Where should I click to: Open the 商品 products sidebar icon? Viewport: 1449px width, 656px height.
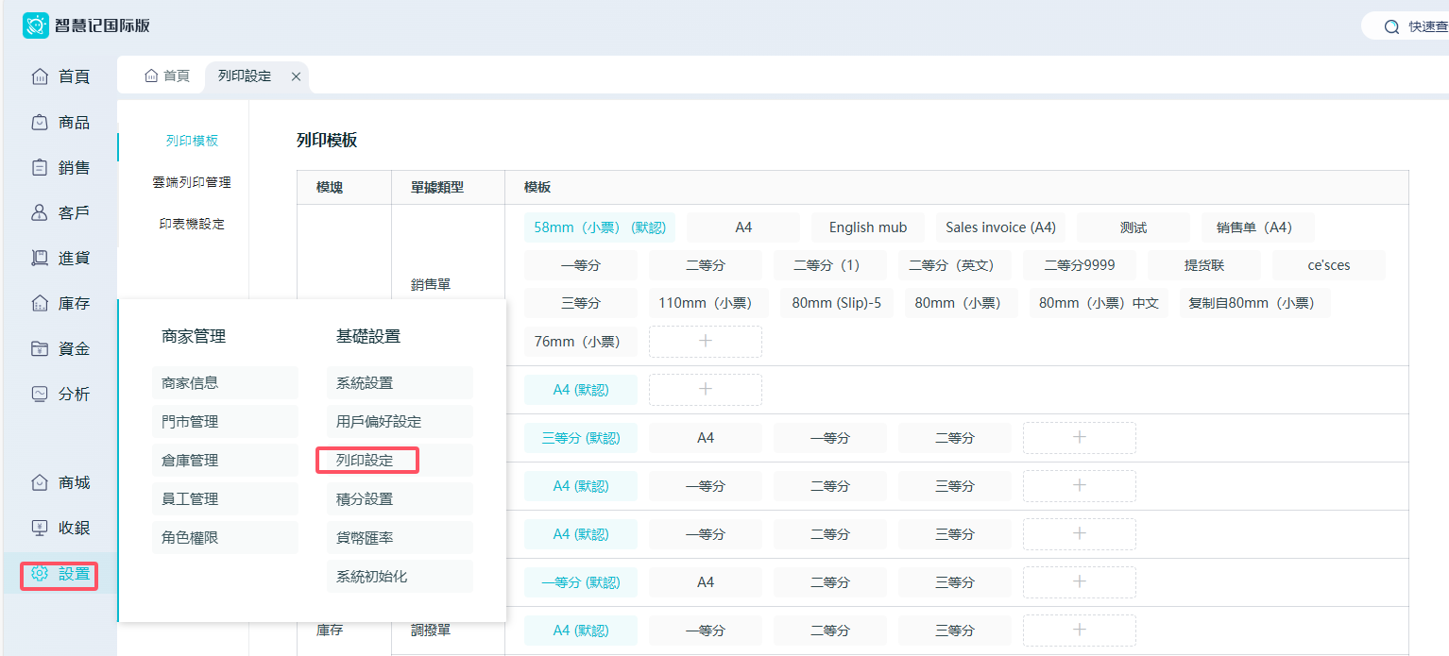click(40, 122)
